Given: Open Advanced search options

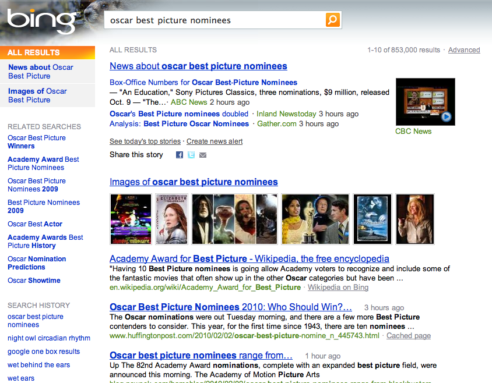Looking at the screenshot, I should (x=463, y=49).
